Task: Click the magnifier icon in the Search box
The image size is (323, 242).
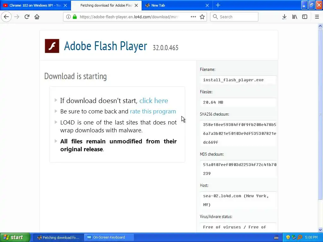Action: [215, 17]
